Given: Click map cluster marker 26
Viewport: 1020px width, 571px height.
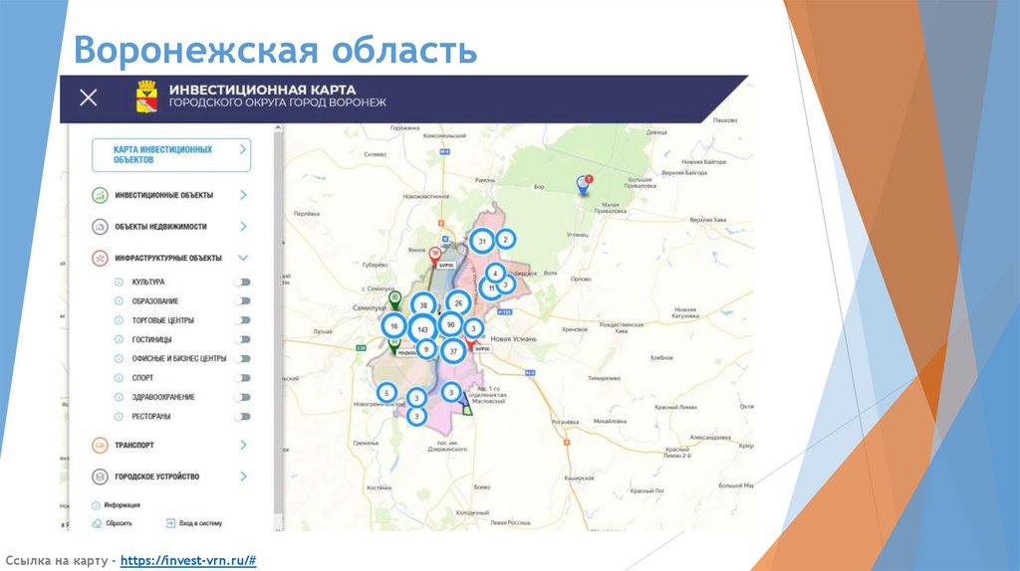Looking at the screenshot, I should point(458,303).
